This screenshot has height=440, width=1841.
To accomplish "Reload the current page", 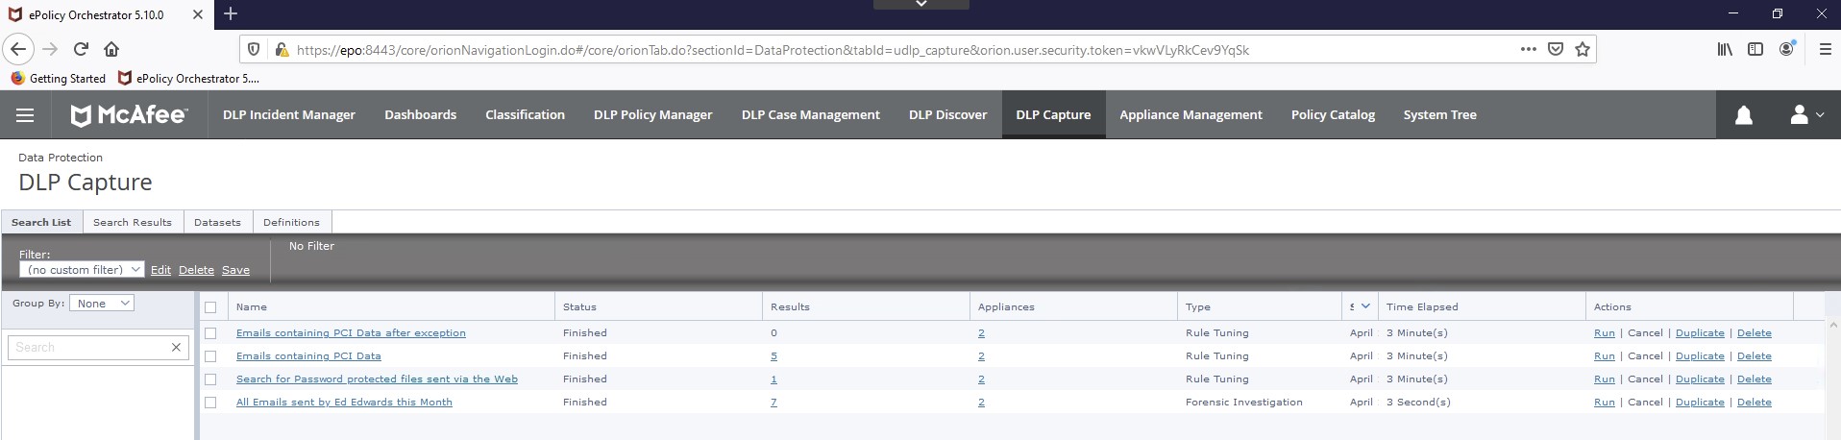I will pos(81,49).
